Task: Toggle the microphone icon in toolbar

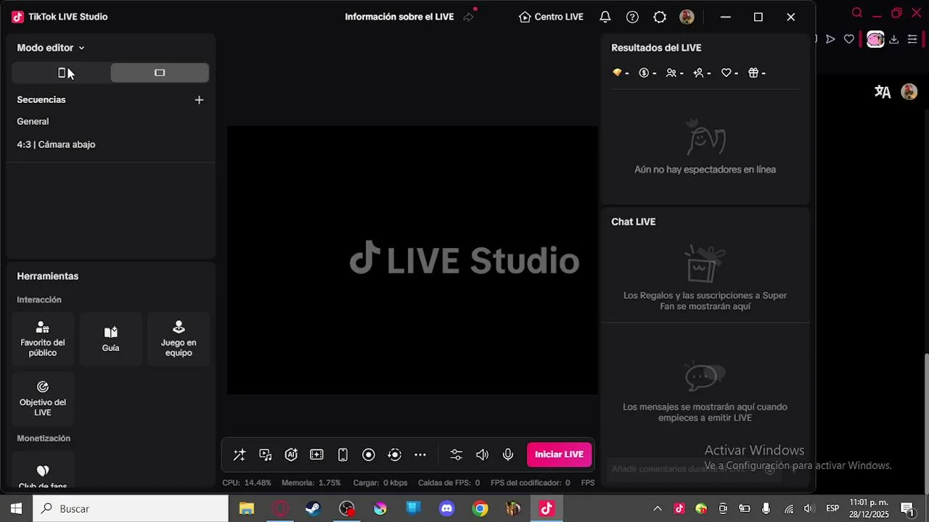Action: click(508, 455)
